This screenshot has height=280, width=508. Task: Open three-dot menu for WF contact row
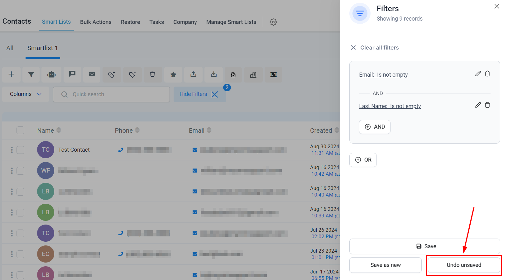tap(12, 171)
